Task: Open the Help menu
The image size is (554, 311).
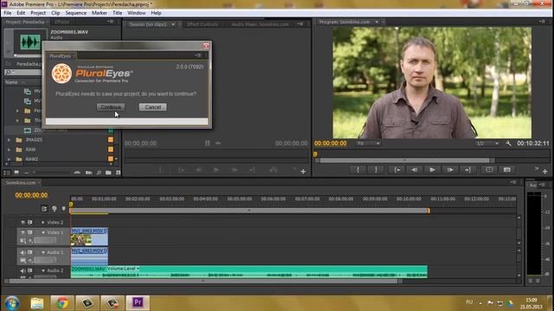Action: 156,13
